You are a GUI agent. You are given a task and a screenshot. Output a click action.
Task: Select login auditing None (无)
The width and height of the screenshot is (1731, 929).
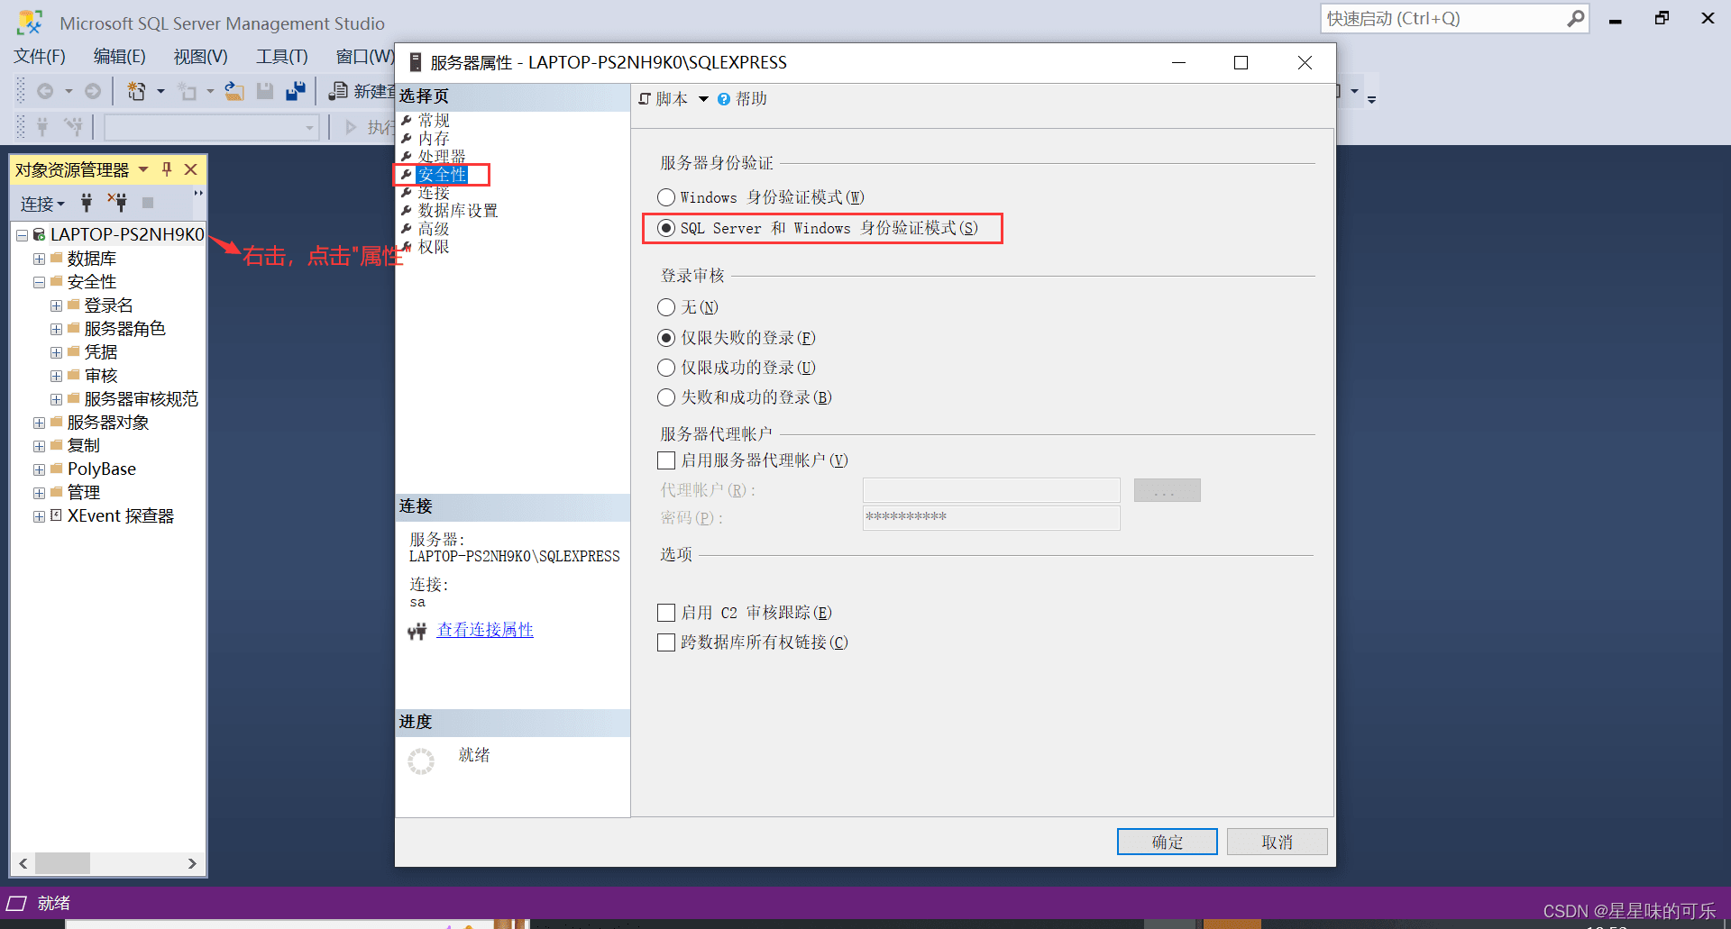(666, 307)
